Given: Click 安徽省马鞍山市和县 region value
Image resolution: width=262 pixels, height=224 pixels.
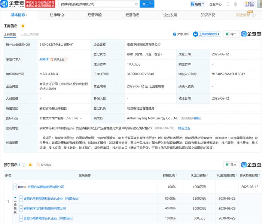Looking at the screenshot, I should (53, 109).
